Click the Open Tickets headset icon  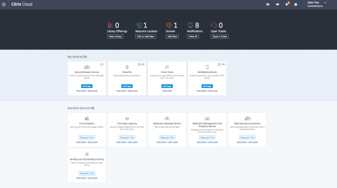click(x=214, y=25)
